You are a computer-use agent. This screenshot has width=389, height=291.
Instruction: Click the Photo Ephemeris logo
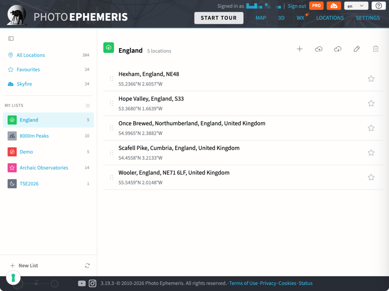67,16
